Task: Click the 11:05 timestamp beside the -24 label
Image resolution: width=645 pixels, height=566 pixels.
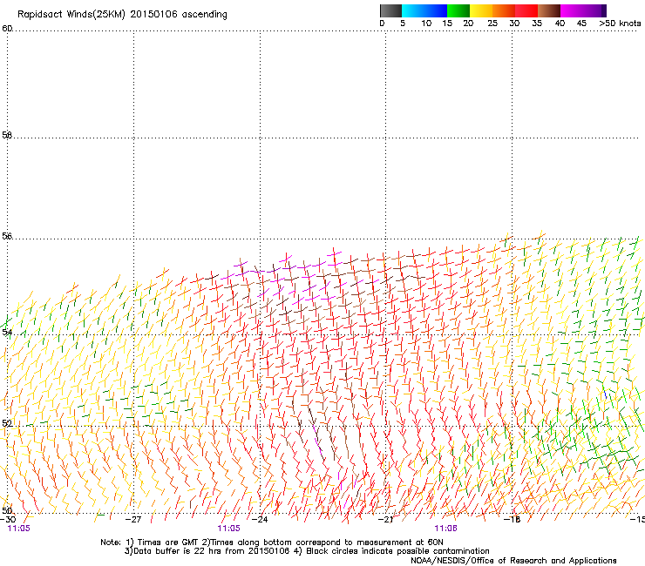Action: [228, 529]
